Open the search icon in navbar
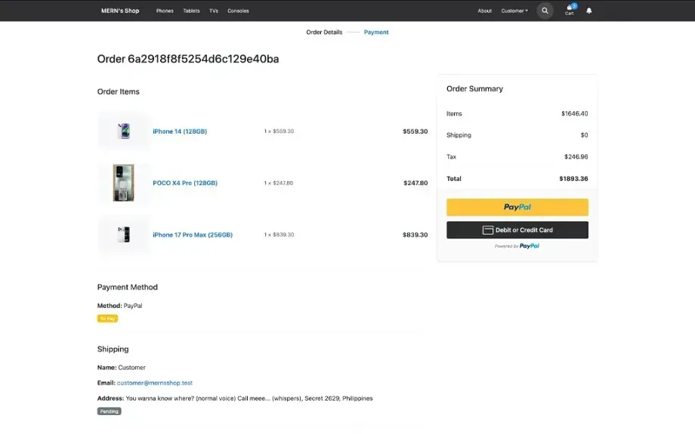This screenshot has width=695, height=434. [x=545, y=11]
